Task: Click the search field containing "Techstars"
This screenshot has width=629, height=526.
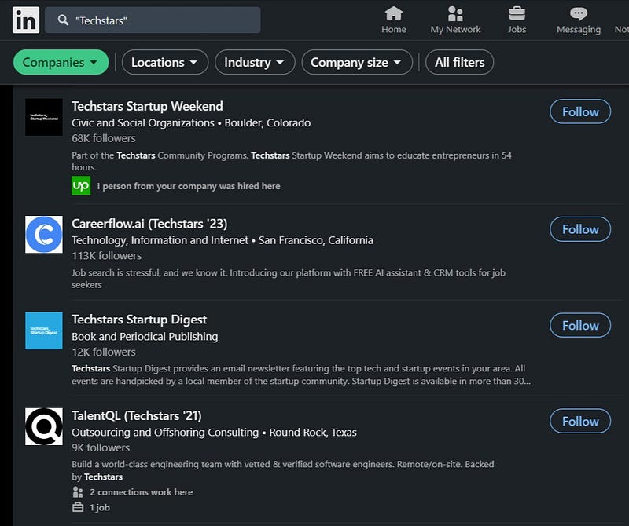Action: pyautogui.click(x=153, y=20)
